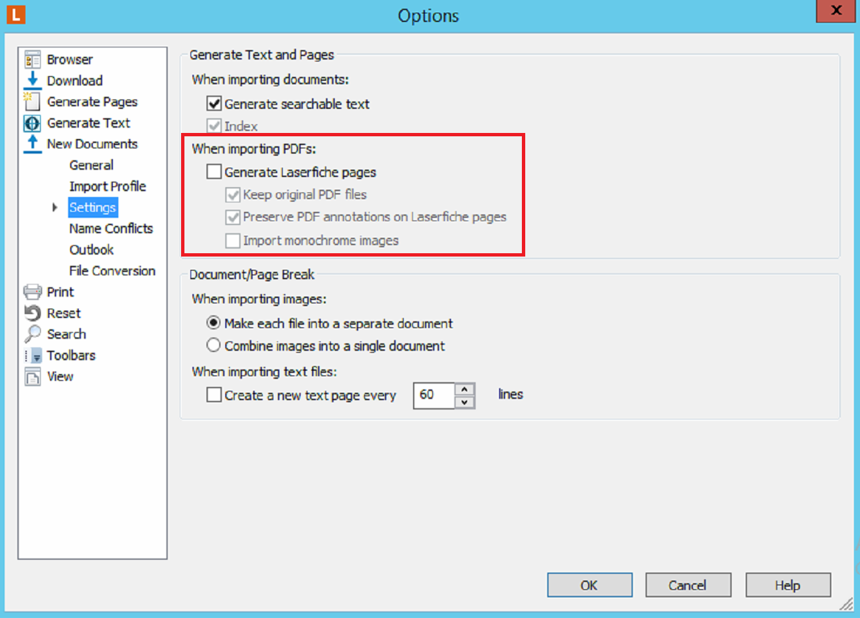Click the Print printer icon

click(33, 292)
